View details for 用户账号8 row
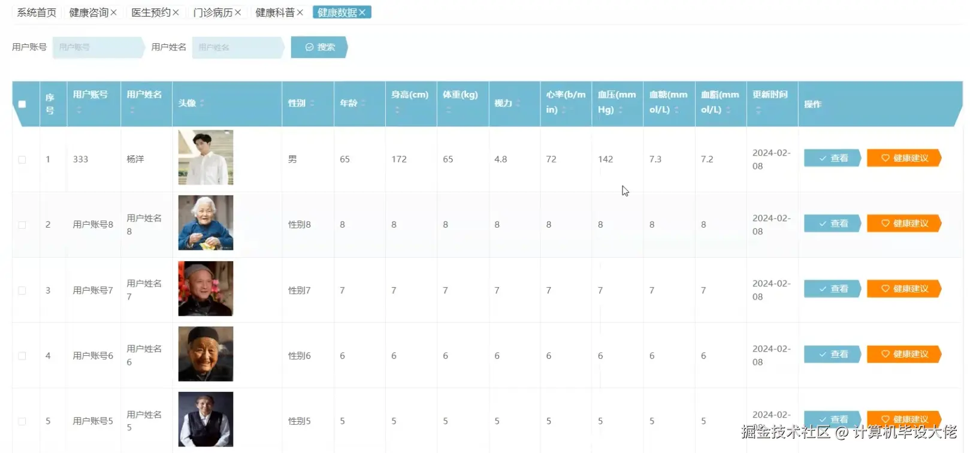 click(833, 224)
